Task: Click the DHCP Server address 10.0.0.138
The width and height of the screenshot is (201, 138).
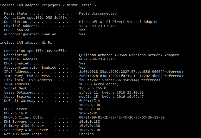Action: click(89, 109)
